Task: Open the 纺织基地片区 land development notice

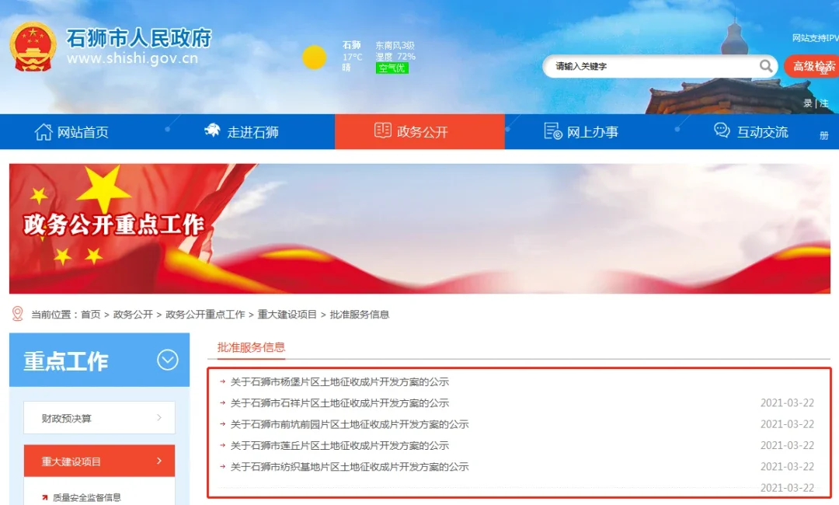Action: tap(350, 467)
